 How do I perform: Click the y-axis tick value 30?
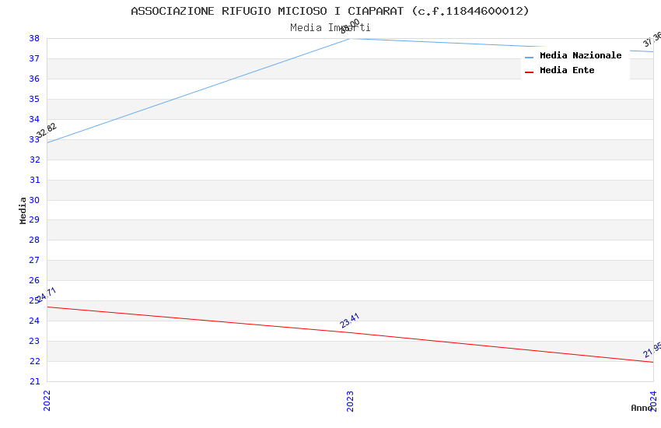tap(34, 200)
